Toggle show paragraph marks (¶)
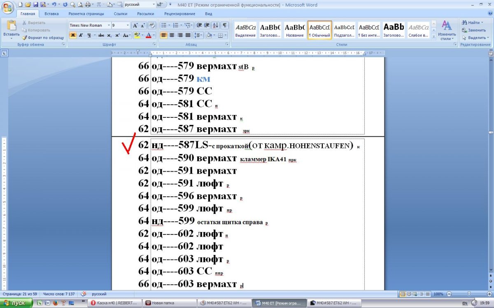 click(225, 25)
